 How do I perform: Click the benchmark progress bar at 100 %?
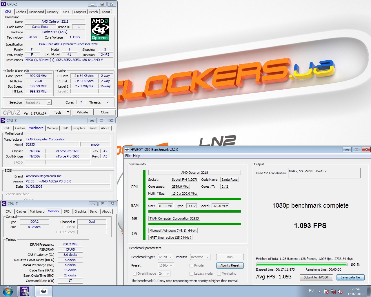[302, 265]
